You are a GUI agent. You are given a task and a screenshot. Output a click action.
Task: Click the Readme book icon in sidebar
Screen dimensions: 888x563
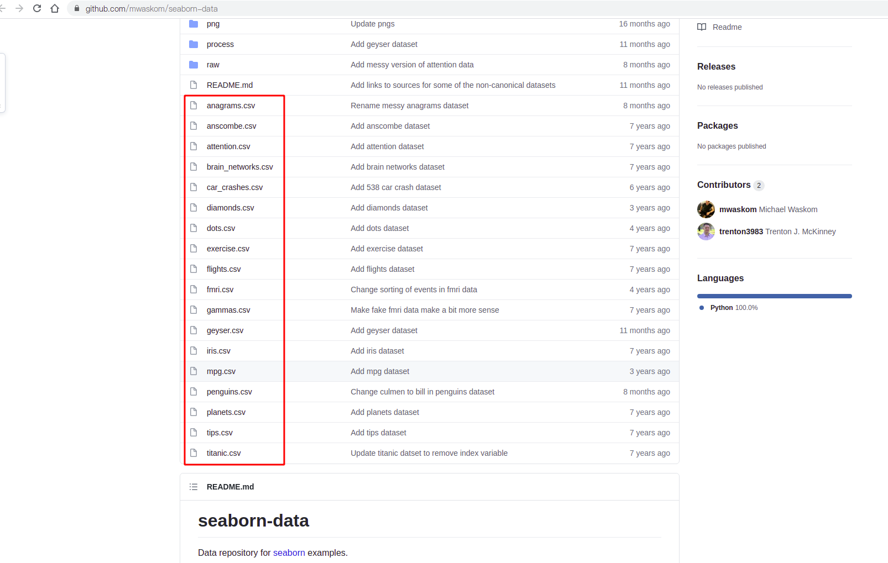pos(702,27)
